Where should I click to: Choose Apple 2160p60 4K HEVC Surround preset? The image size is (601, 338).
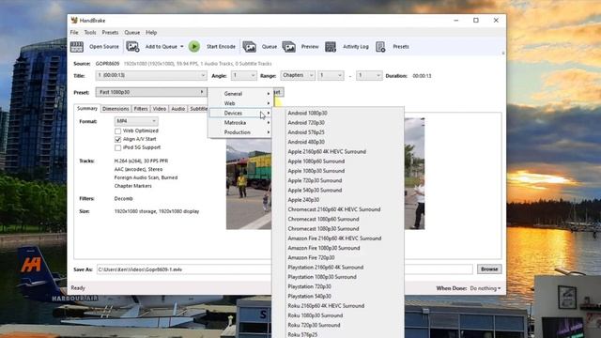[327, 152]
